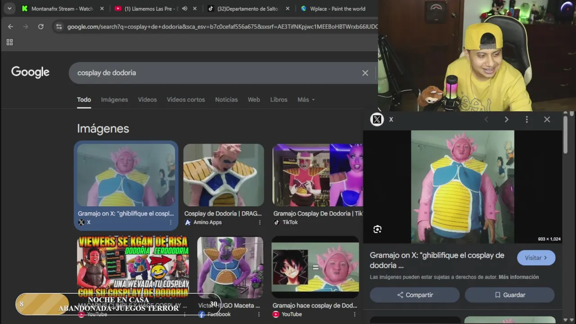Open site information icon in address bar
Viewport: 576px width, 324px height.
pyautogui.click(x=58, y=27)
